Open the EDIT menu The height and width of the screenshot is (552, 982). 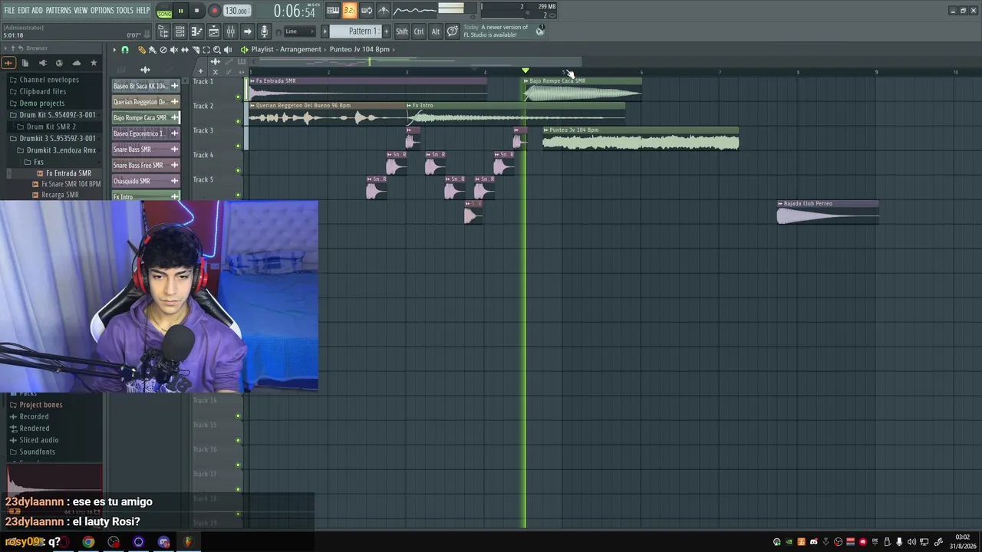23,10
